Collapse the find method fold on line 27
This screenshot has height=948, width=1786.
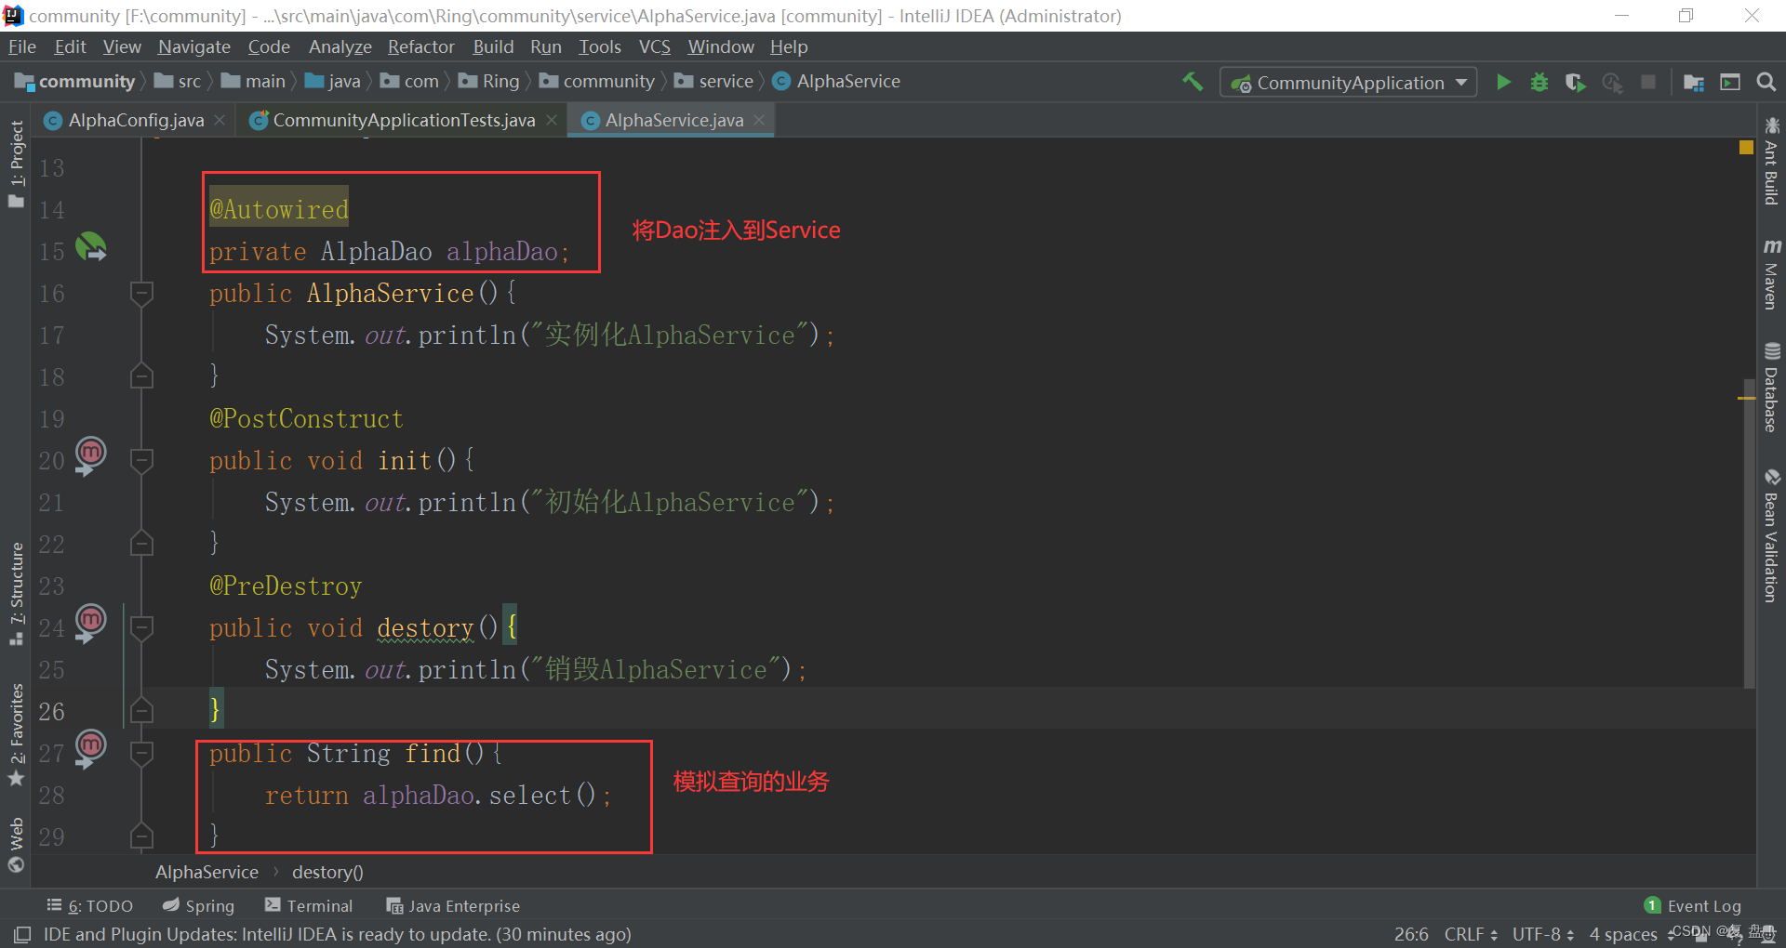(141, 754)
